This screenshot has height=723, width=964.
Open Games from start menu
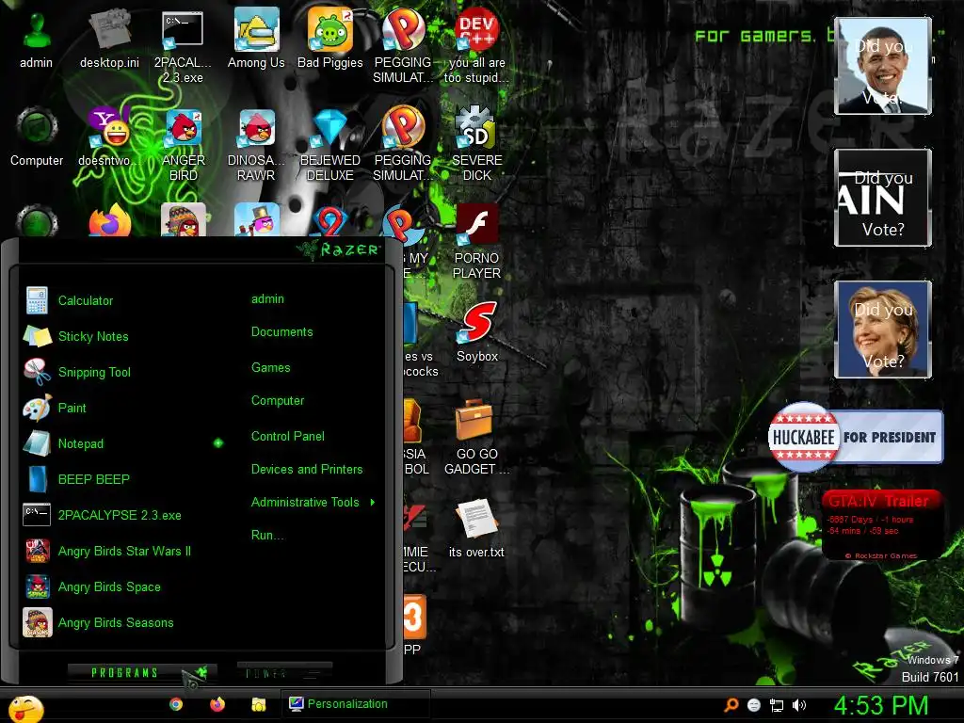pos(270,368)
